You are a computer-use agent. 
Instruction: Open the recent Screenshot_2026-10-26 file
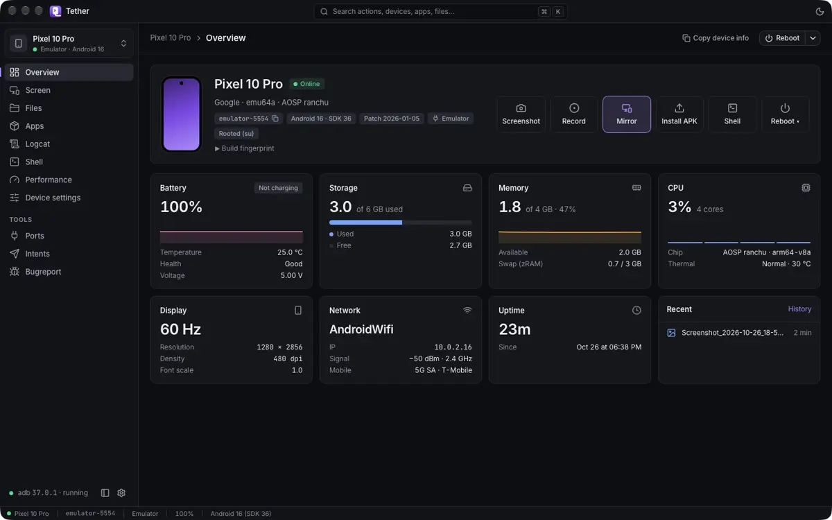pyautogui.click(x=739, y=333)
